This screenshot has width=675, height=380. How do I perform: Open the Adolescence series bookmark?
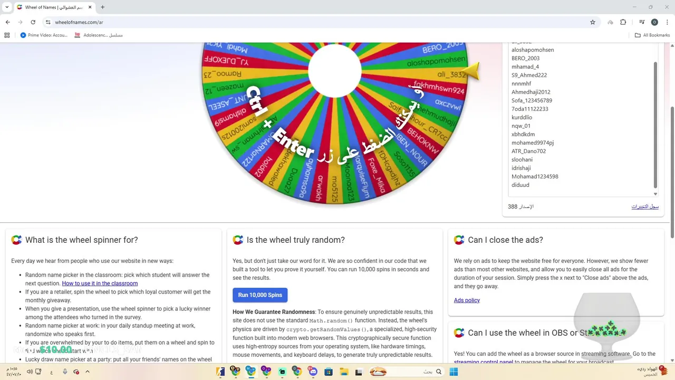pos(99,35)
